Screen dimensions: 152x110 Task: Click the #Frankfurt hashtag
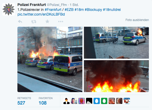tap(53, 10)
